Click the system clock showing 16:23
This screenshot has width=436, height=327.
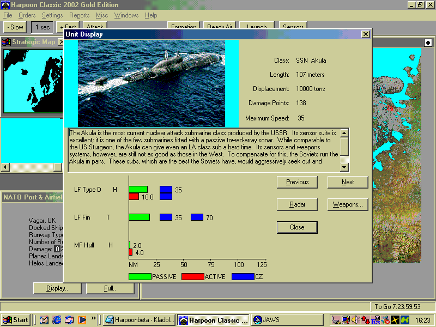click(x=423, y=320)
